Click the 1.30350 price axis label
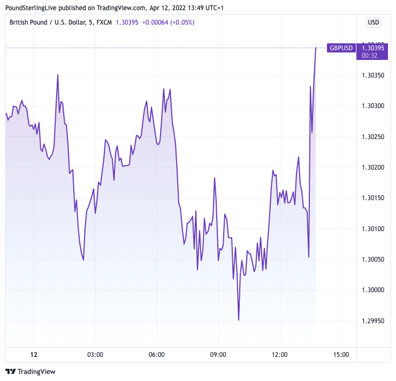 pos(373,75)
